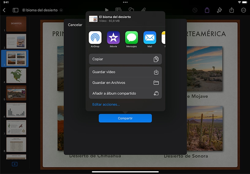Select slide 1 DESIERTOS thumbnail

pos(16,24)
